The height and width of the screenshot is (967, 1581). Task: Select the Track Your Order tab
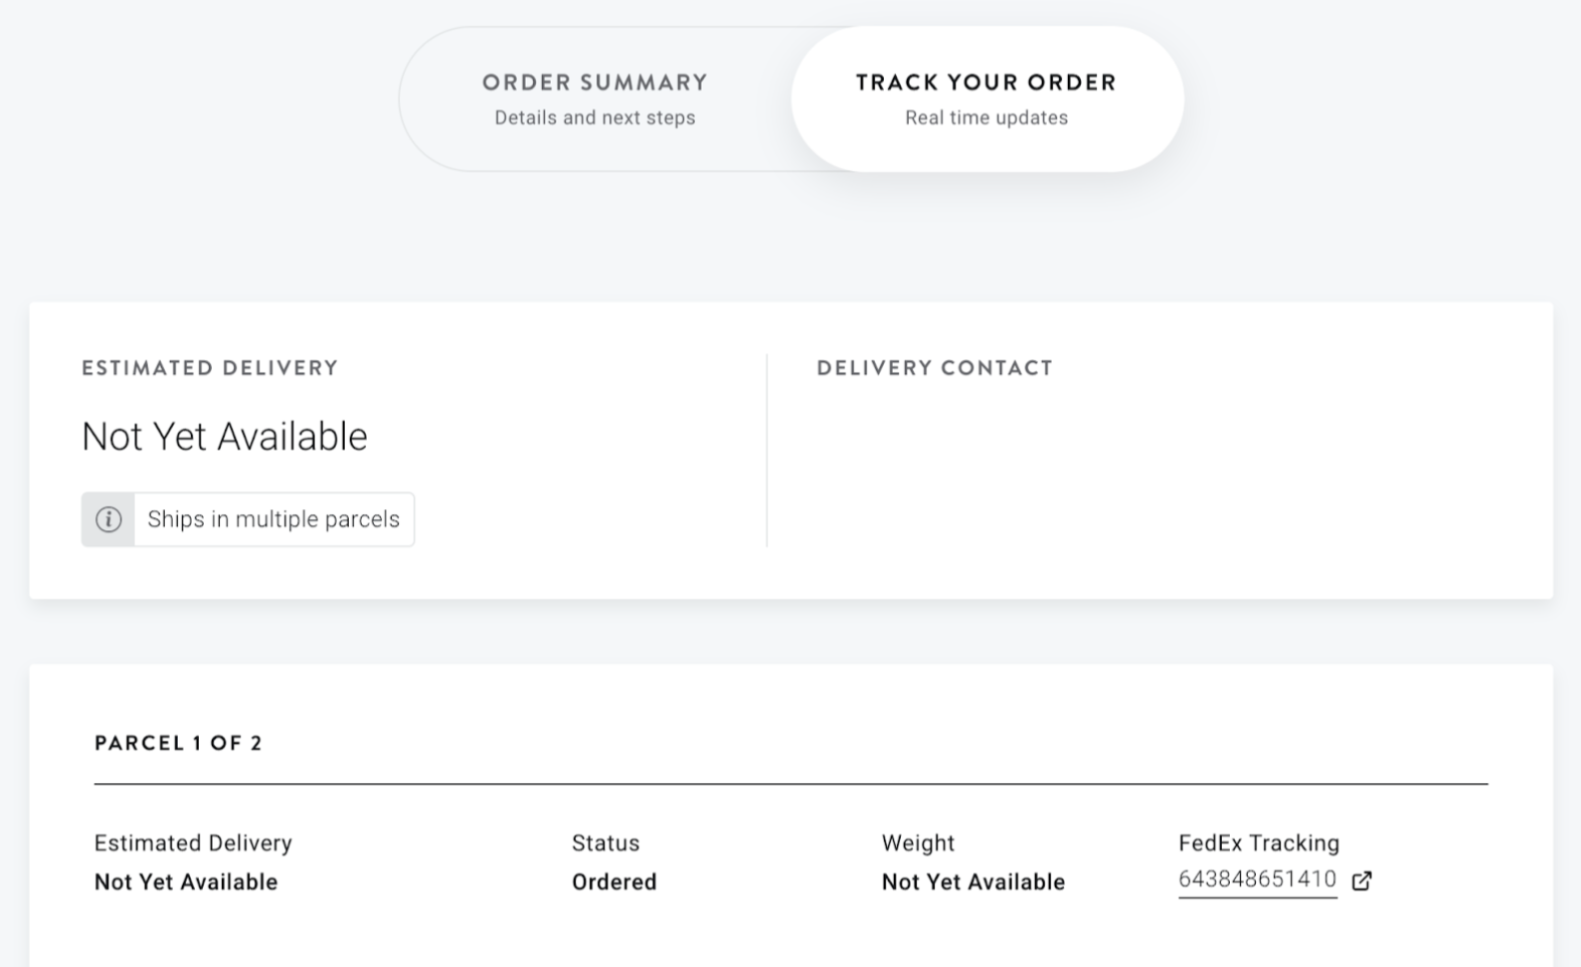click(985, 97)
